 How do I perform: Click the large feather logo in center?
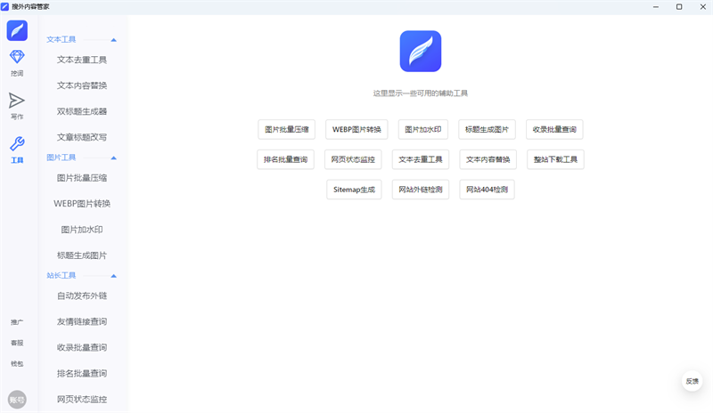pyautogui.click(x=420, y=51)
